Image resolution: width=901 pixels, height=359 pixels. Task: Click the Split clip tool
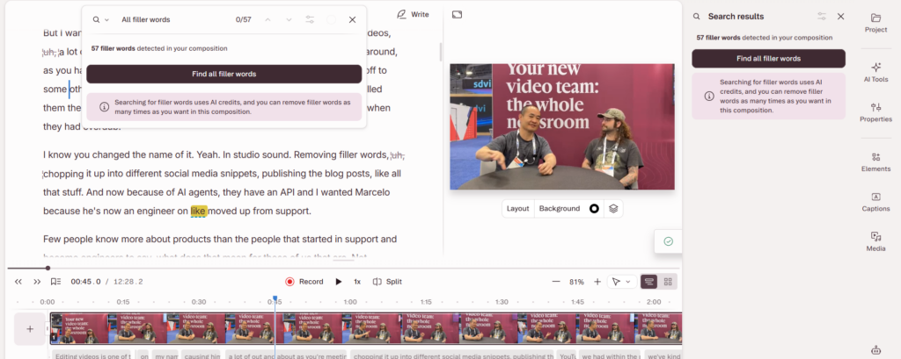point(387,282)
